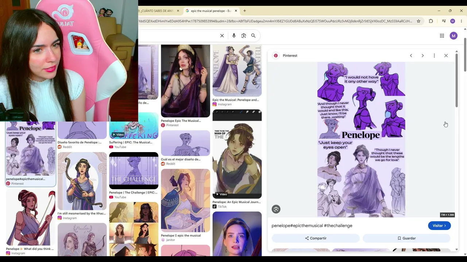Click the 'Guardar' button
Screen dimensions: 467x262
coord(406,238)
